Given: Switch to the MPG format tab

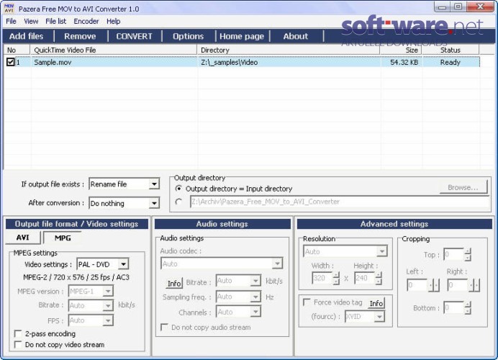Looking at the screenshot, I should pyautogui.click(x=63, y=238).
